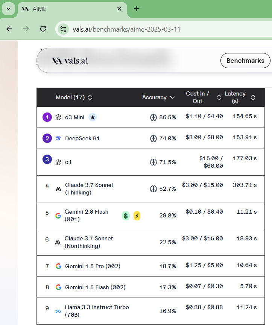Screen dimensions: 272x325
Task: Click the 5.70 s latency value
Action: (248, 287)
